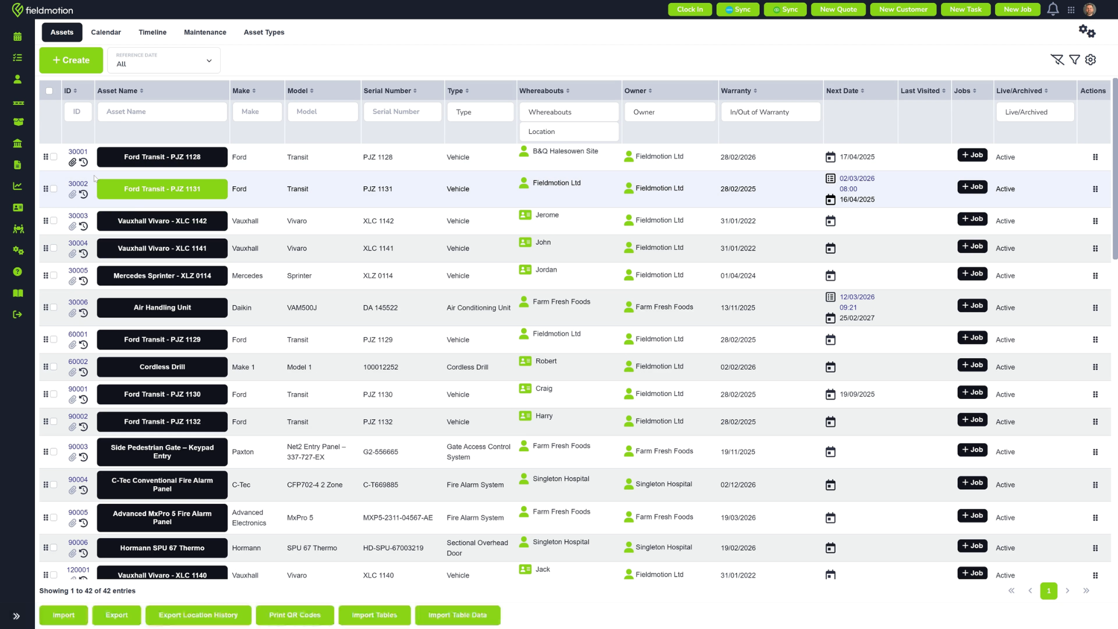Open actions menu for Air Handling Unit row
The width and height of the screenshot is (1118, 629).
click(1095, 308)
